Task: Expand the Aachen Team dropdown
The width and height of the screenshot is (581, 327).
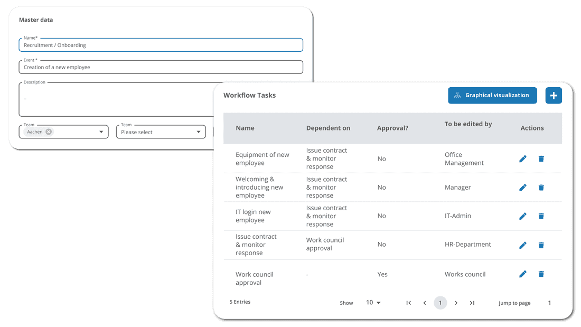Action: (101, 132)
